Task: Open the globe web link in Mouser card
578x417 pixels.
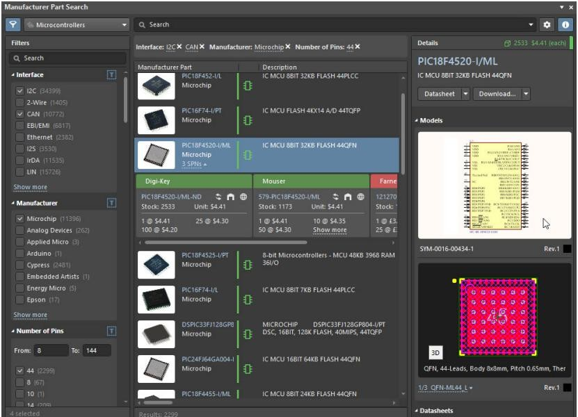Action: click(360, 197)
